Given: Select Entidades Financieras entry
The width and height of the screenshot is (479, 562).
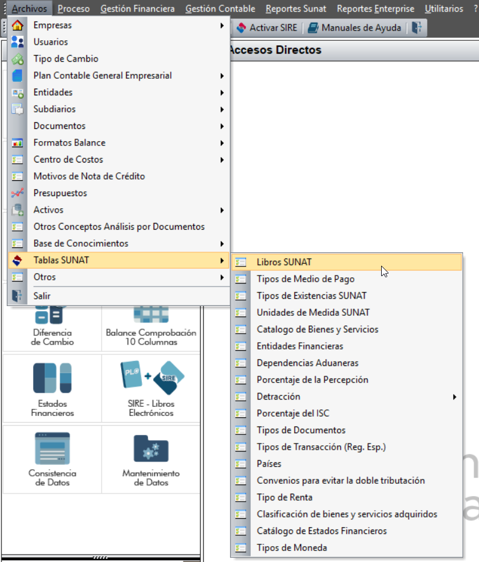Looking at the screenshot, I should 347,346.
